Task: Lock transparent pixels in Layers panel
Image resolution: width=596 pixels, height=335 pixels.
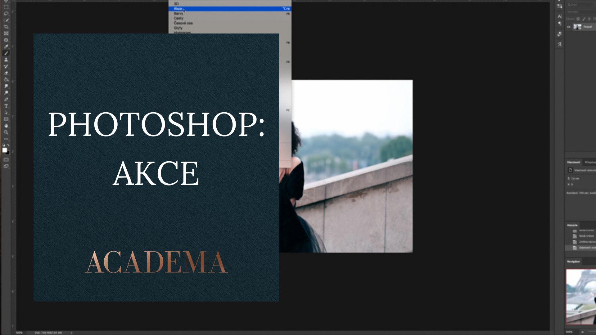Action: click(x=578, y=19)
